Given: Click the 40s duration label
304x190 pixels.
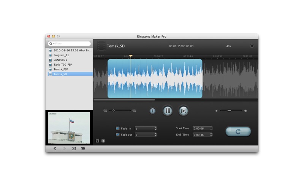Looking at the screenshot, I should pos(228,46).
